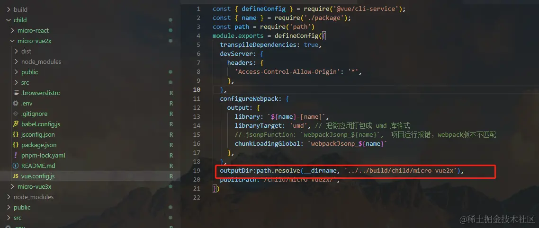
Task: Click defineConfig call on line 4
Action: (296, 35)
